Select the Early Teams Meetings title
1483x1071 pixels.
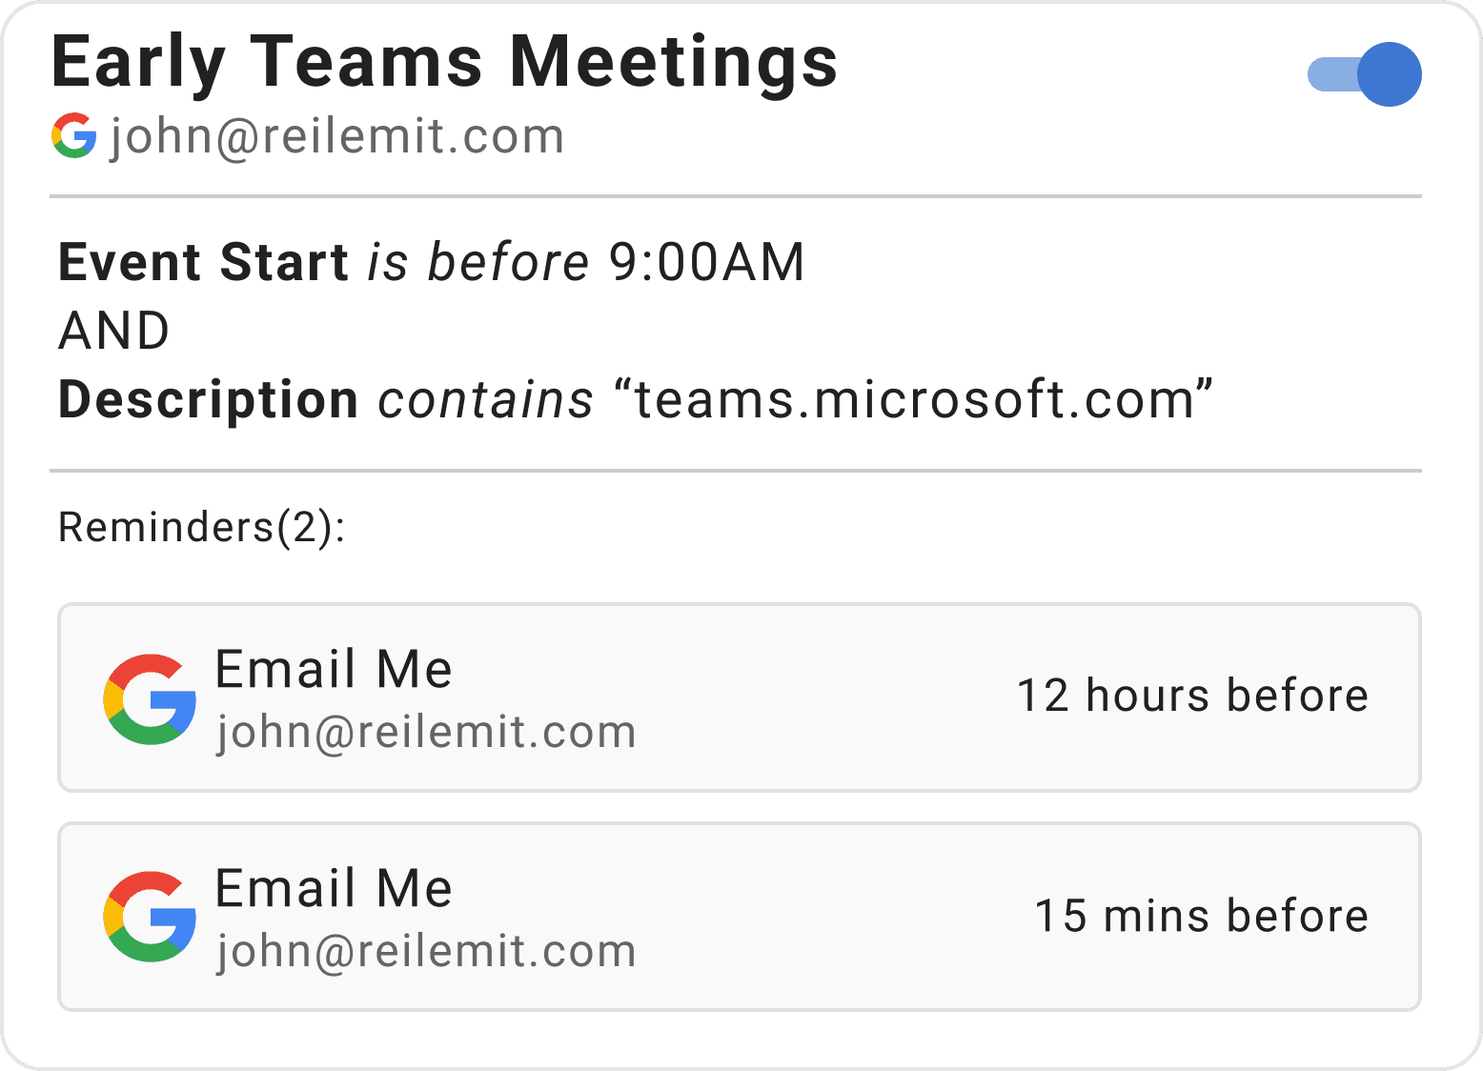click(x=444, y=62)
